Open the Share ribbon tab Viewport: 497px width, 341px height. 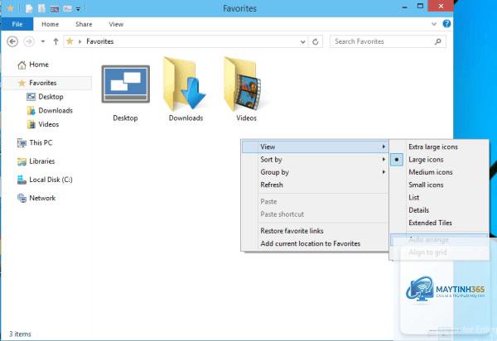point(84,24)
